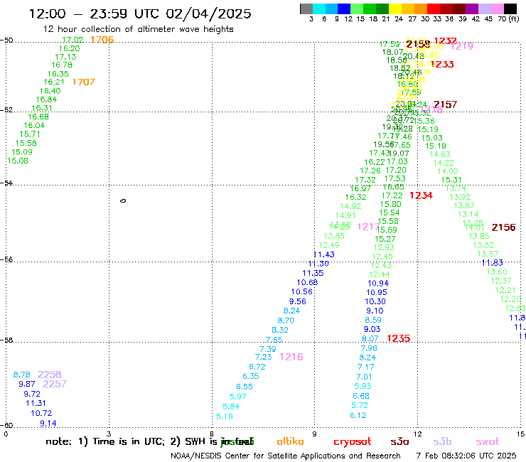Click the wave height value 8.78
526x462 pixels.
22,375
